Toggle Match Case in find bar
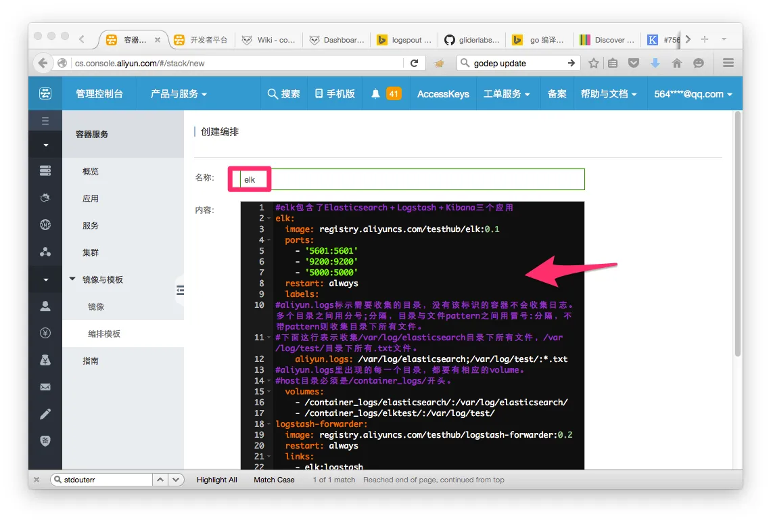Image resolution: width=771 pixels, height=523 pixels. [x=274, y=480]
